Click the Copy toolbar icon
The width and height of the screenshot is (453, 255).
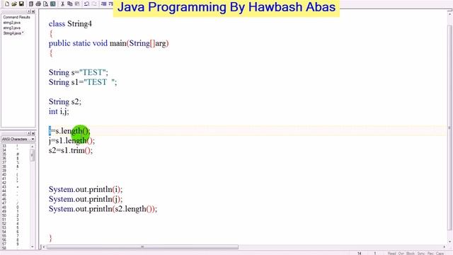tap(69, 4)
